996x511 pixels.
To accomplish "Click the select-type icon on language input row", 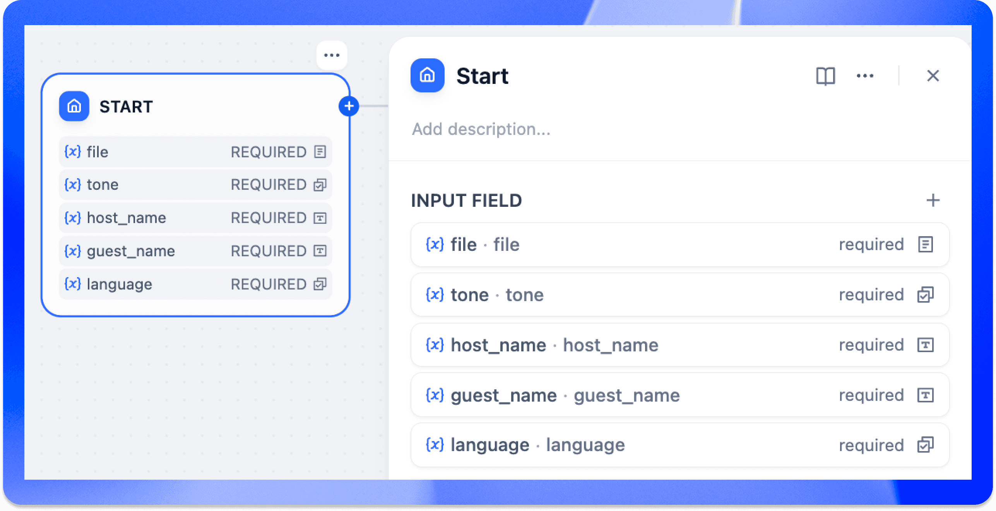I will tap(925, 445).
